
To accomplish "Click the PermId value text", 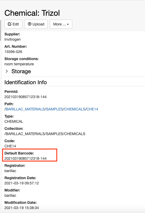I will pyautogui.click(x=25, y=97).
